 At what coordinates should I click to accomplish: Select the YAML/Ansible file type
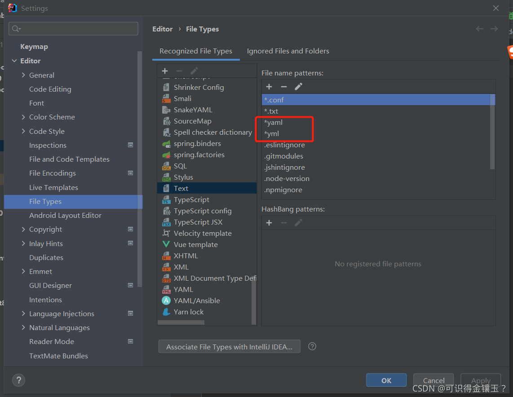[207, 300]
